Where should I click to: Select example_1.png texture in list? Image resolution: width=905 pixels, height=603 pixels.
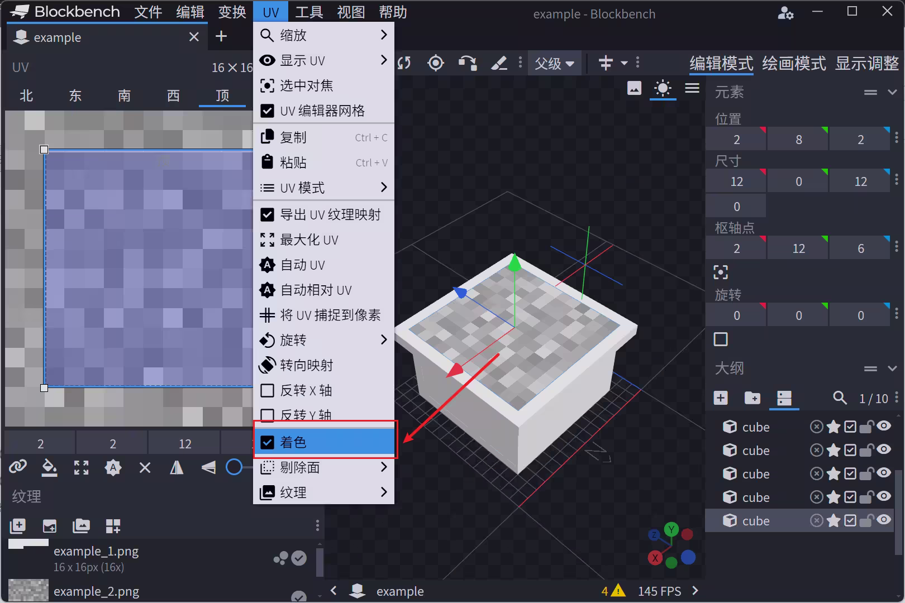[x=96, y=552]
